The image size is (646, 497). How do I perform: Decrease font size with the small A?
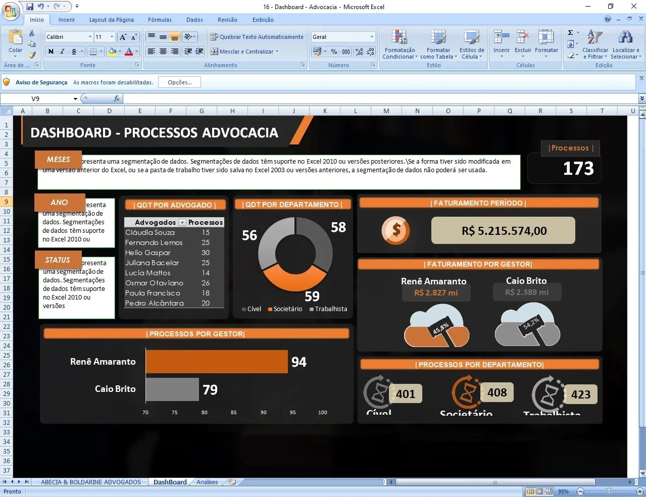(134, 37)
